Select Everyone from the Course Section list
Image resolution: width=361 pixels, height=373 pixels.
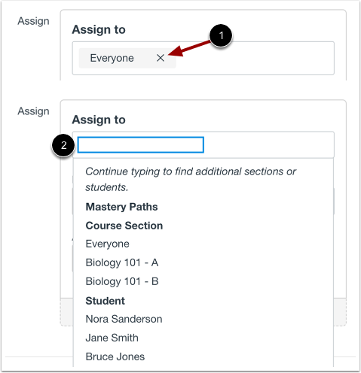pyautogui.click(x=107, y=244)
